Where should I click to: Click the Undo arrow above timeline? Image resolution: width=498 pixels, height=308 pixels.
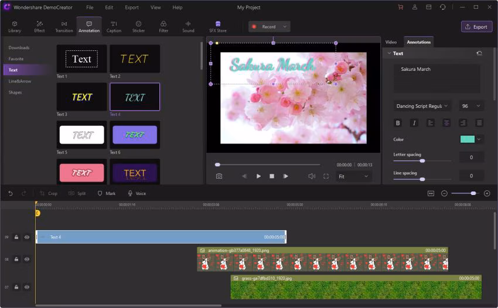pyautogui.click(x=11, y=193)
